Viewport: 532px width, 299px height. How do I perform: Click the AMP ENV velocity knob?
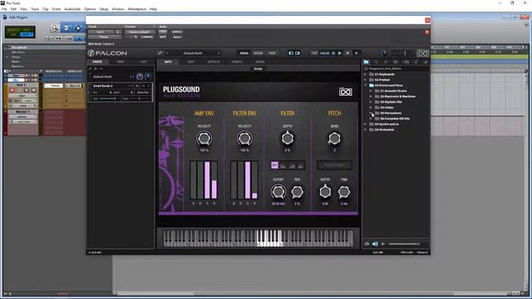(204, 139)
